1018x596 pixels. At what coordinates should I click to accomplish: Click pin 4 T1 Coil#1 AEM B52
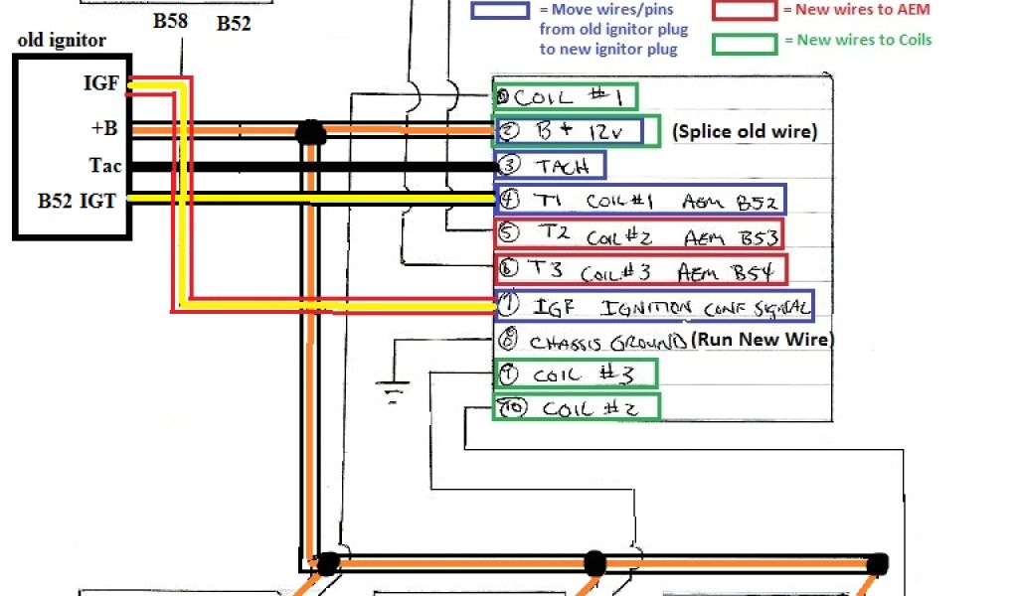(x=640, y=199)
